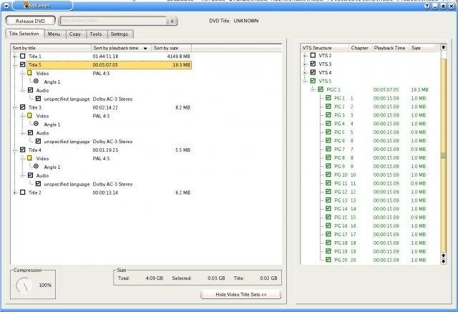Toggle Audio checkbox under Title 4

(30, 175)
